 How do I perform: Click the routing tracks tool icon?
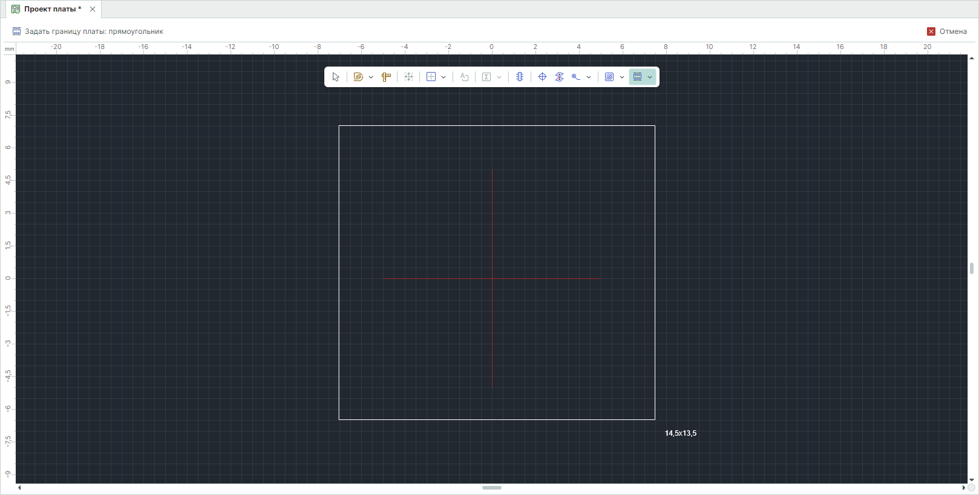[358, 77]
